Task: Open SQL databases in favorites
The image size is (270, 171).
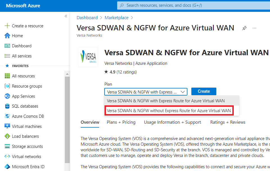Action: (25, 106)
